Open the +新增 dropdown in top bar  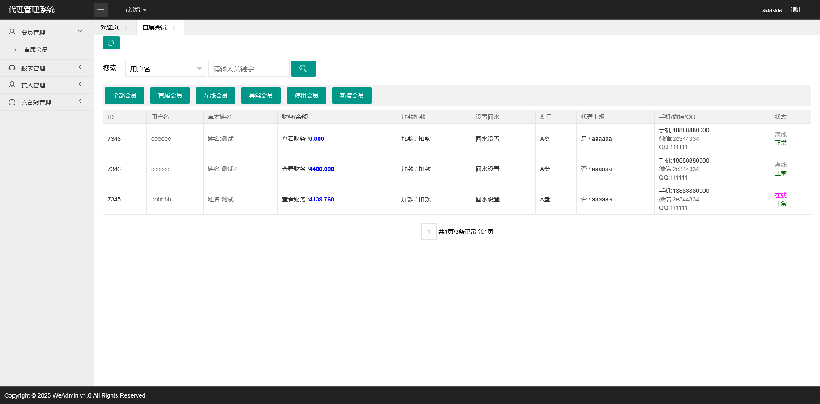pos(135,10)
